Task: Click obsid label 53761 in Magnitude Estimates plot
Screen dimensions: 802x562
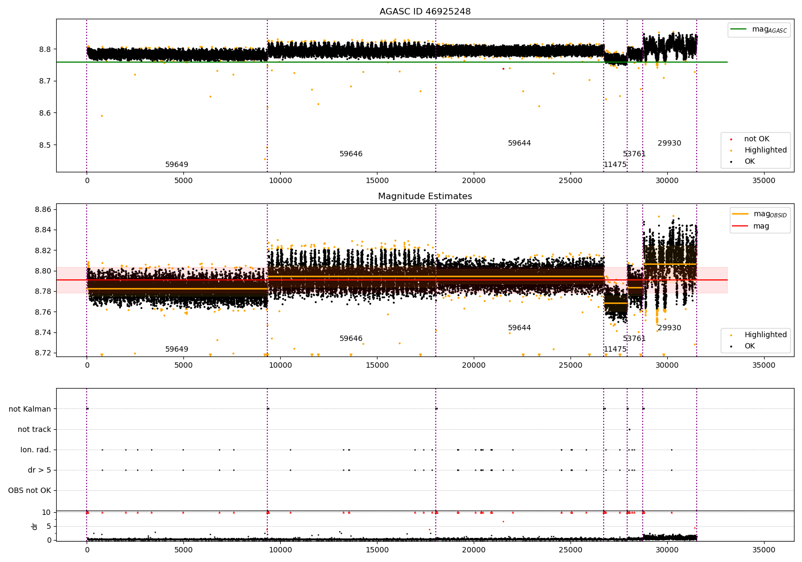Action: click(x=634, y=339)
